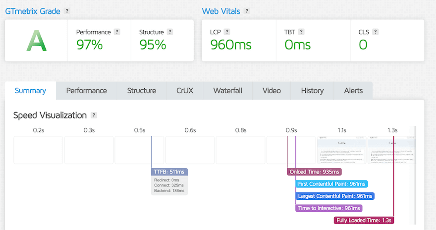Open the Waterfall tab
The height and width of the screenshot is (230, 436).
[x=228, y=91]
